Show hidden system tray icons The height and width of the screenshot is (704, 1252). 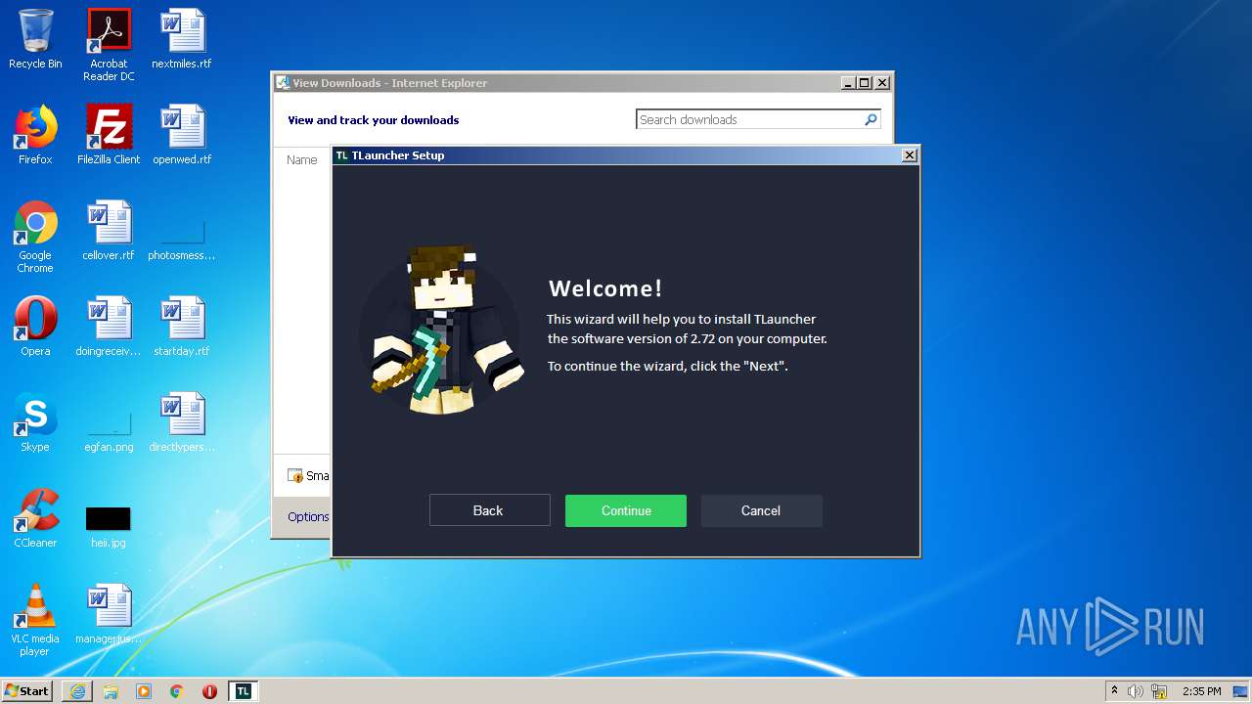tap(1114, 690)
